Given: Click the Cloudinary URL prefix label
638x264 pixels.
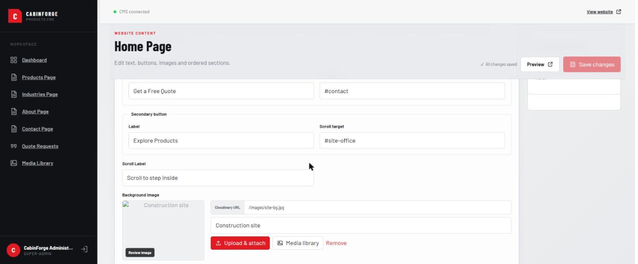Looking at the screenshot, I should click(227, 207).
